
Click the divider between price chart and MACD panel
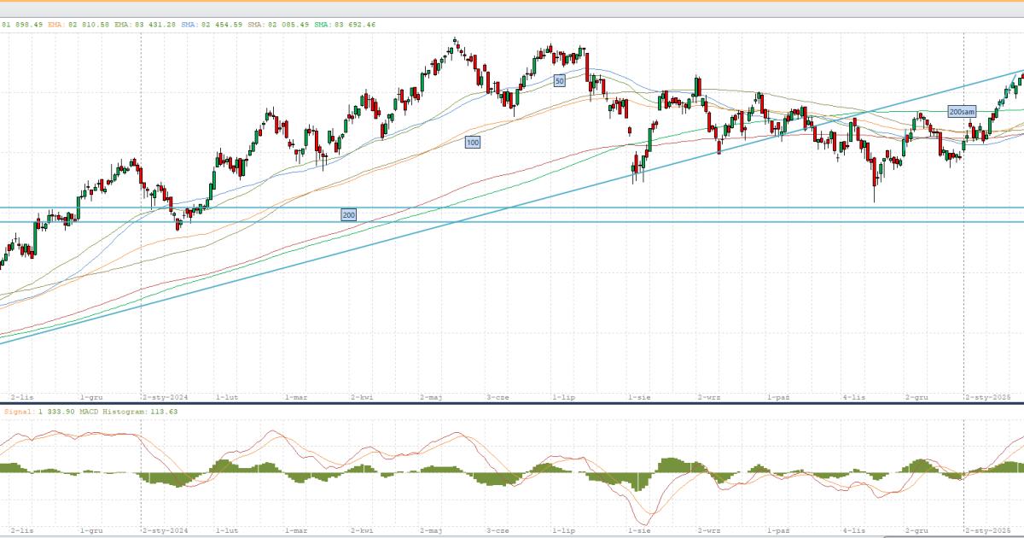(x=512, y=404)
